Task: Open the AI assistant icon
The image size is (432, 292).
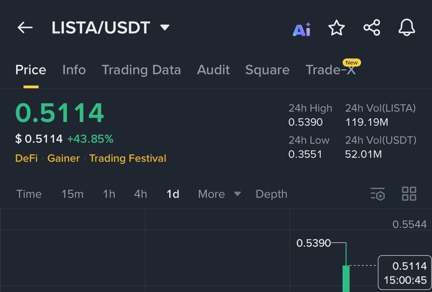Action: click(x=302, y=29)
